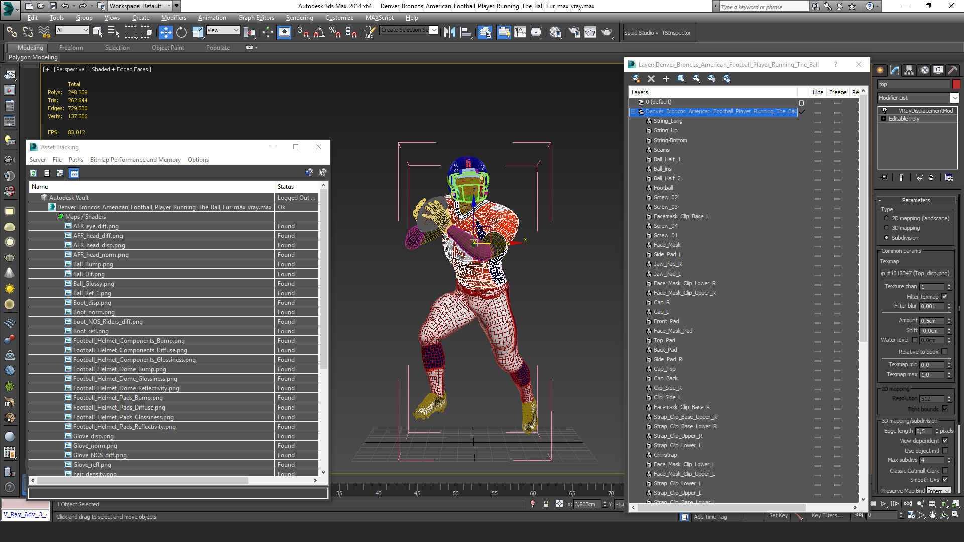
Task: Click the Set Key button
Action: 778,516
